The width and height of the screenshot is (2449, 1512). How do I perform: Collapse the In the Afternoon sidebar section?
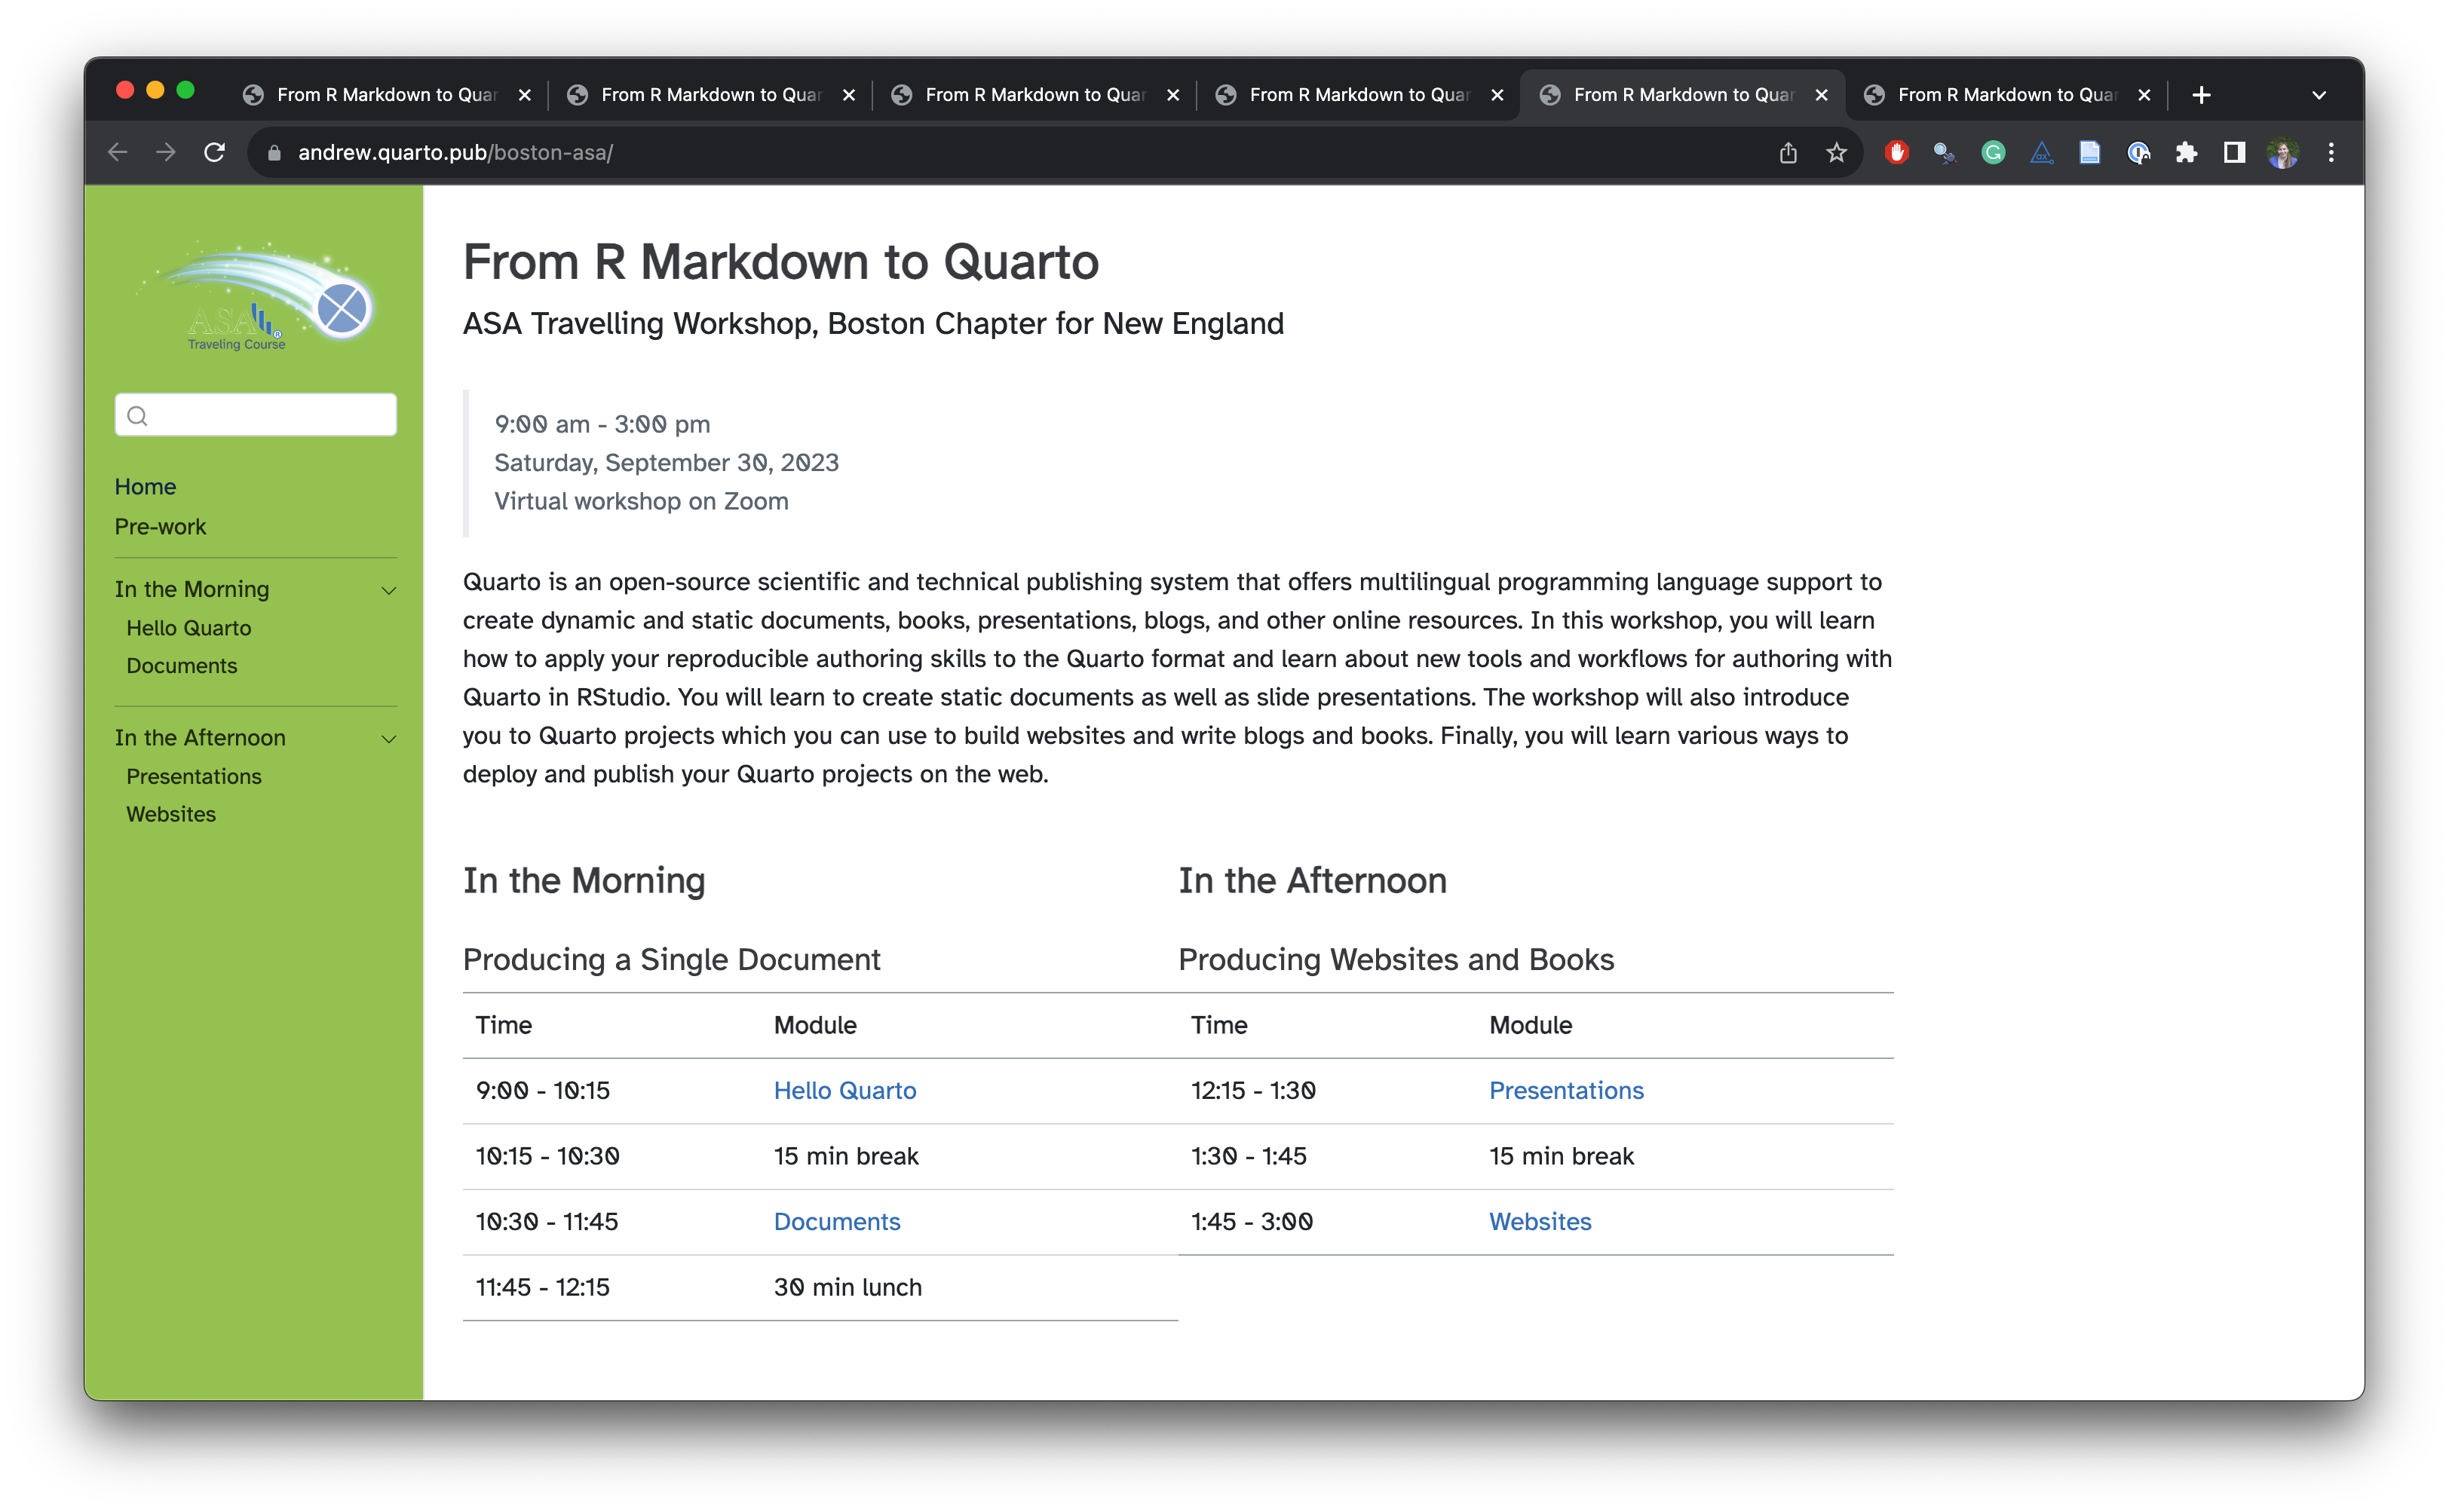click(388, 736)
